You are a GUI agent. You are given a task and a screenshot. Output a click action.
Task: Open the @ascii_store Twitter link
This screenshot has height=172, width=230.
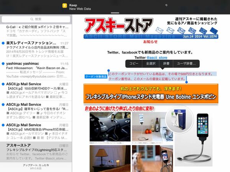157,58
